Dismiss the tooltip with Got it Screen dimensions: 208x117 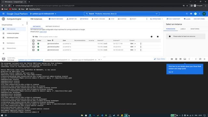pos(171,72)
